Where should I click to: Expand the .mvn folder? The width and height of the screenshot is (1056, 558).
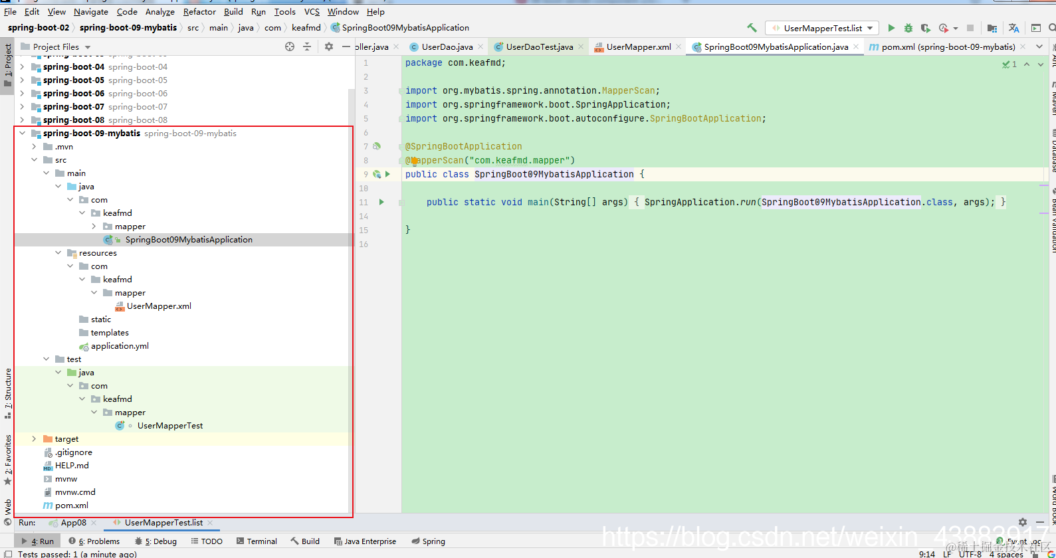[x=35, y=146]
